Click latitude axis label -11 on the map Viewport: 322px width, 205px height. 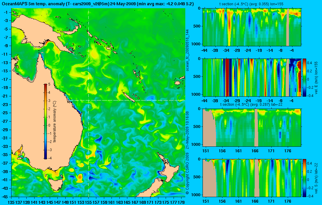pyautogui.click(x=5, y=54)
